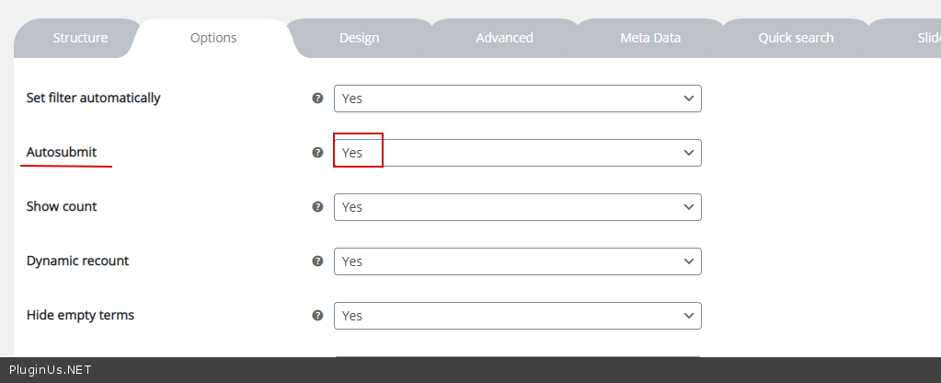Viewport: 941px width, 383px height.
Task: Click the Autosubmit option label
Action: (x=62, y=152)
